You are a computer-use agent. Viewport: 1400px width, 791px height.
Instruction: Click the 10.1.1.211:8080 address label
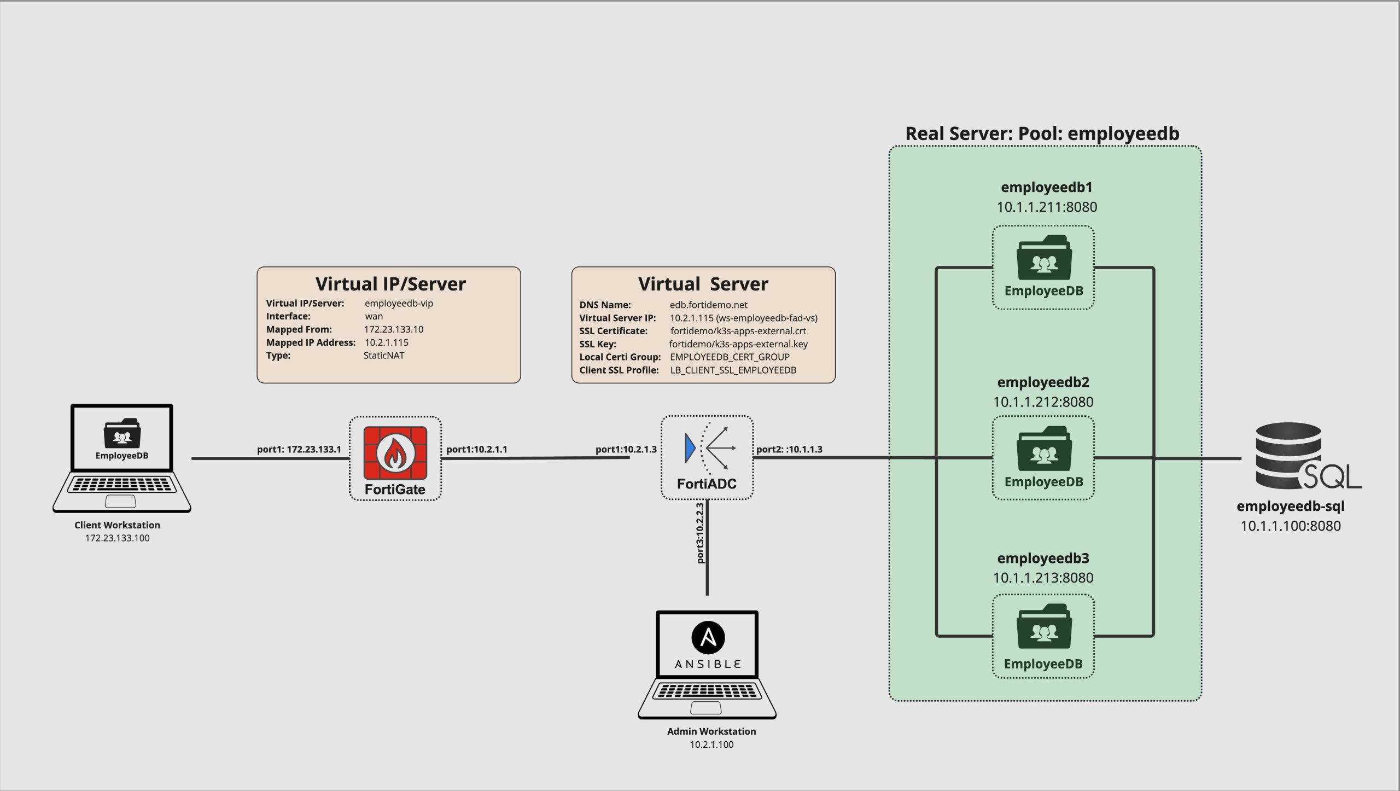point(1046,207)
